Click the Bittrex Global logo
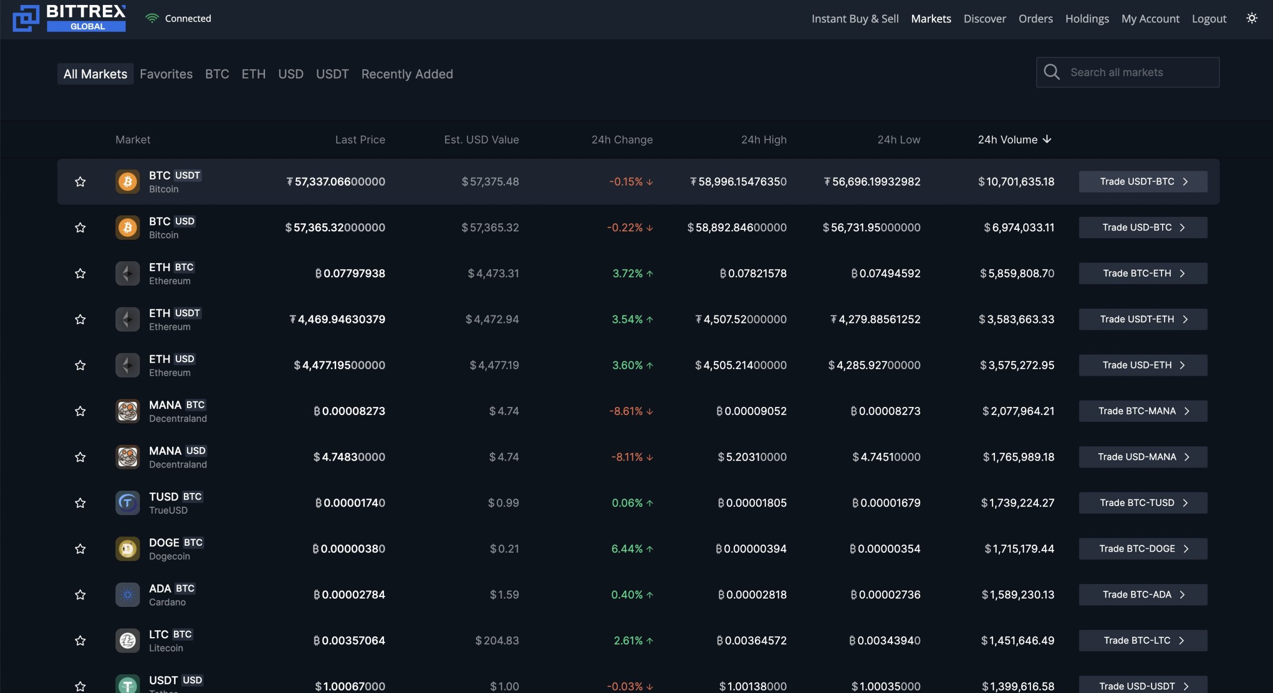The height and width of the screenshot is (693, 1273). [70, 18]
